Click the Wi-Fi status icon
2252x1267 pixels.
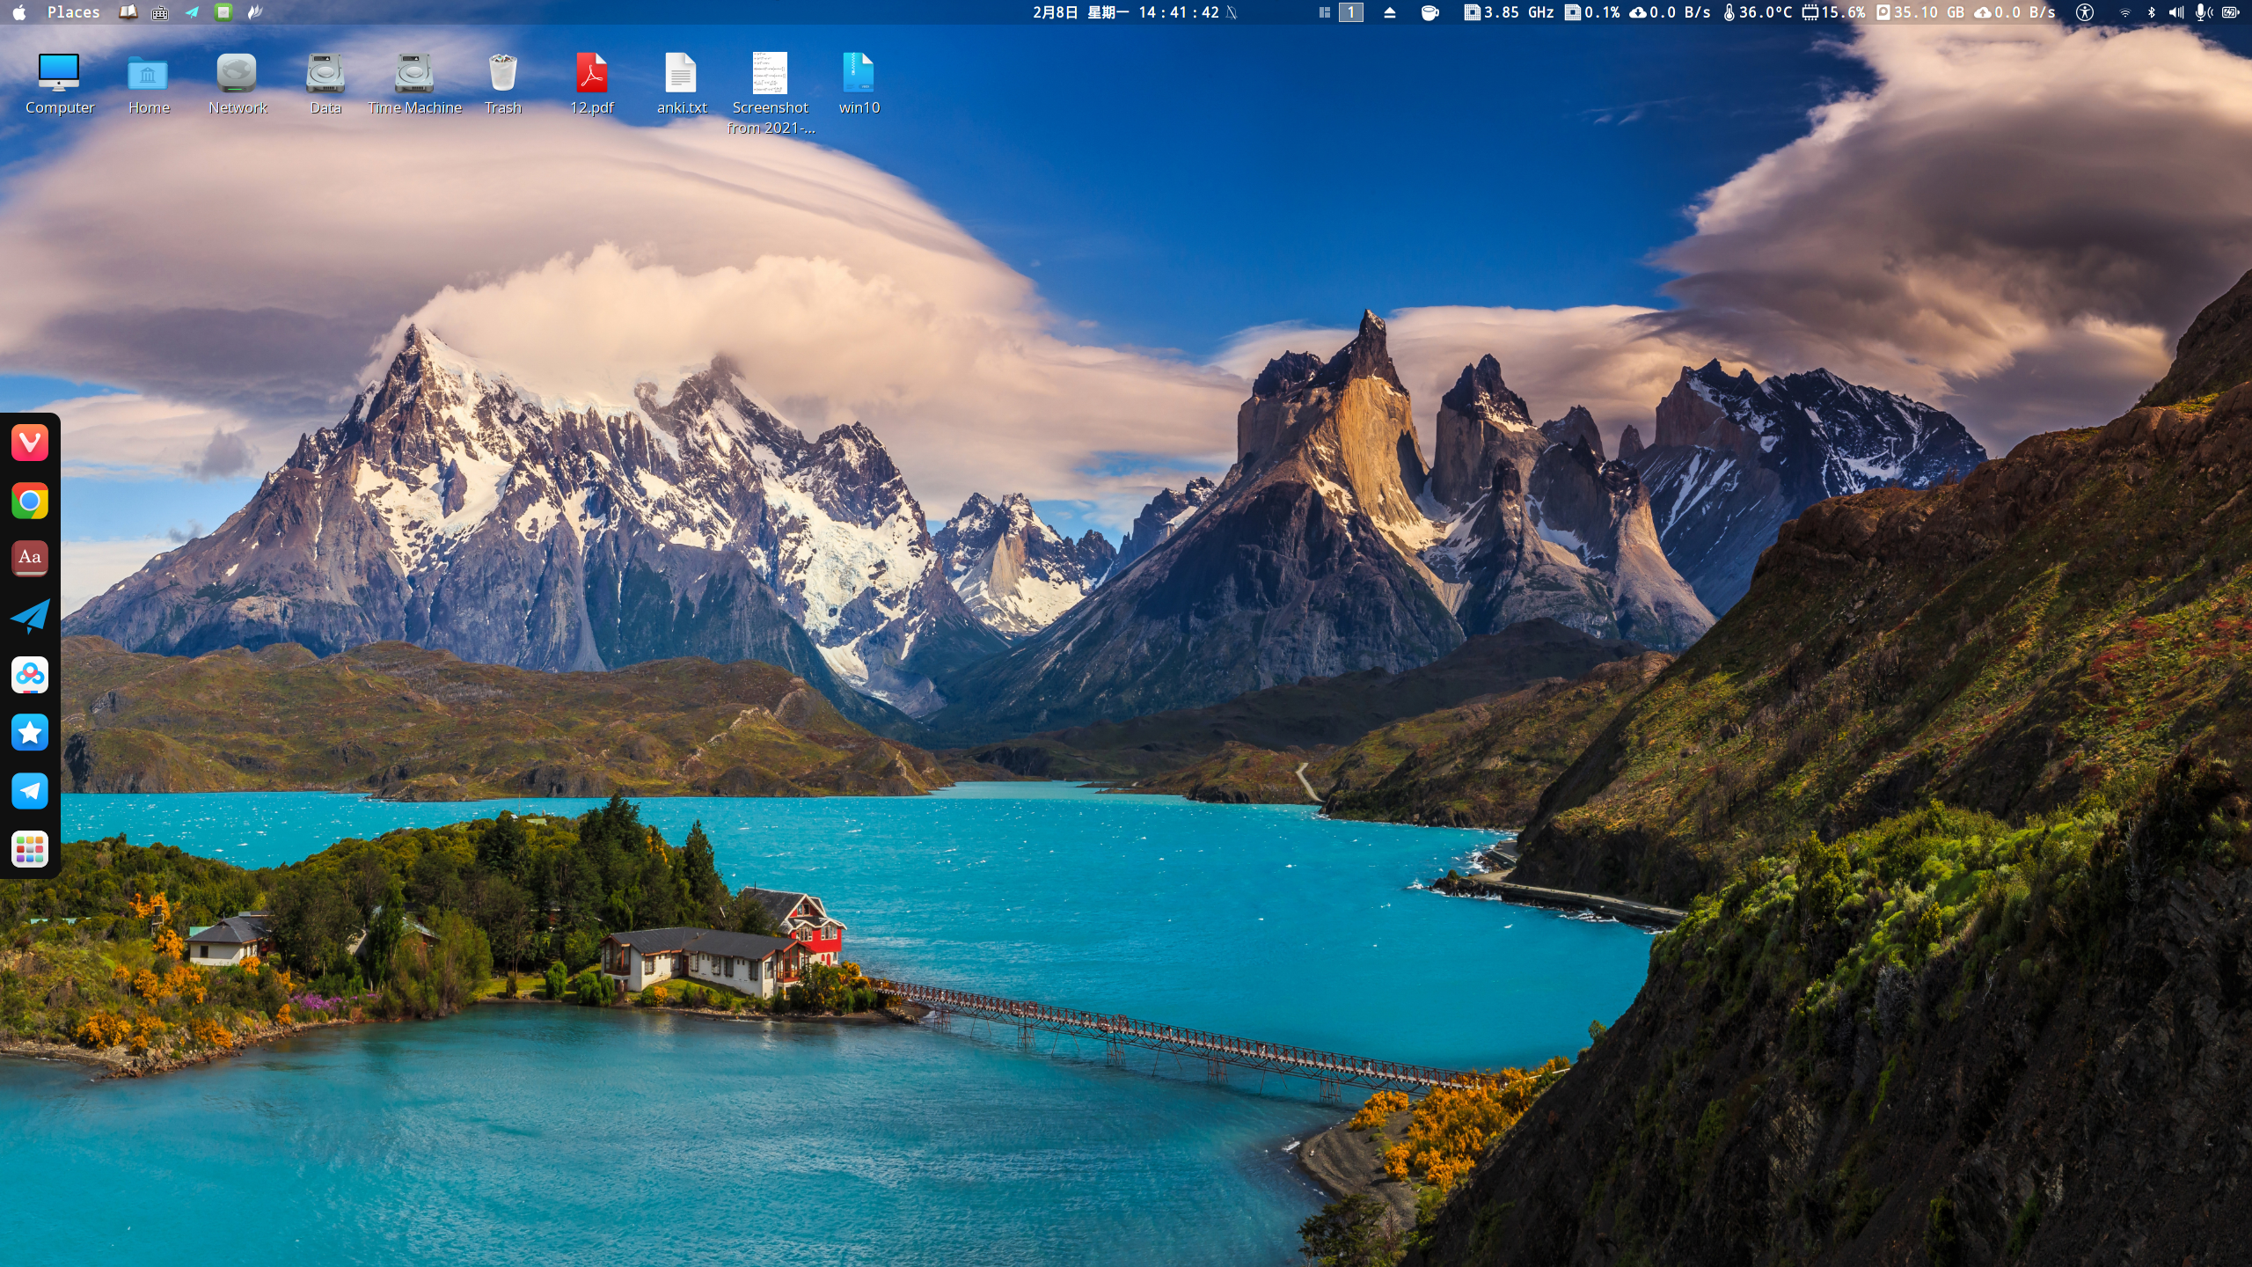(x=2124, y=12)
